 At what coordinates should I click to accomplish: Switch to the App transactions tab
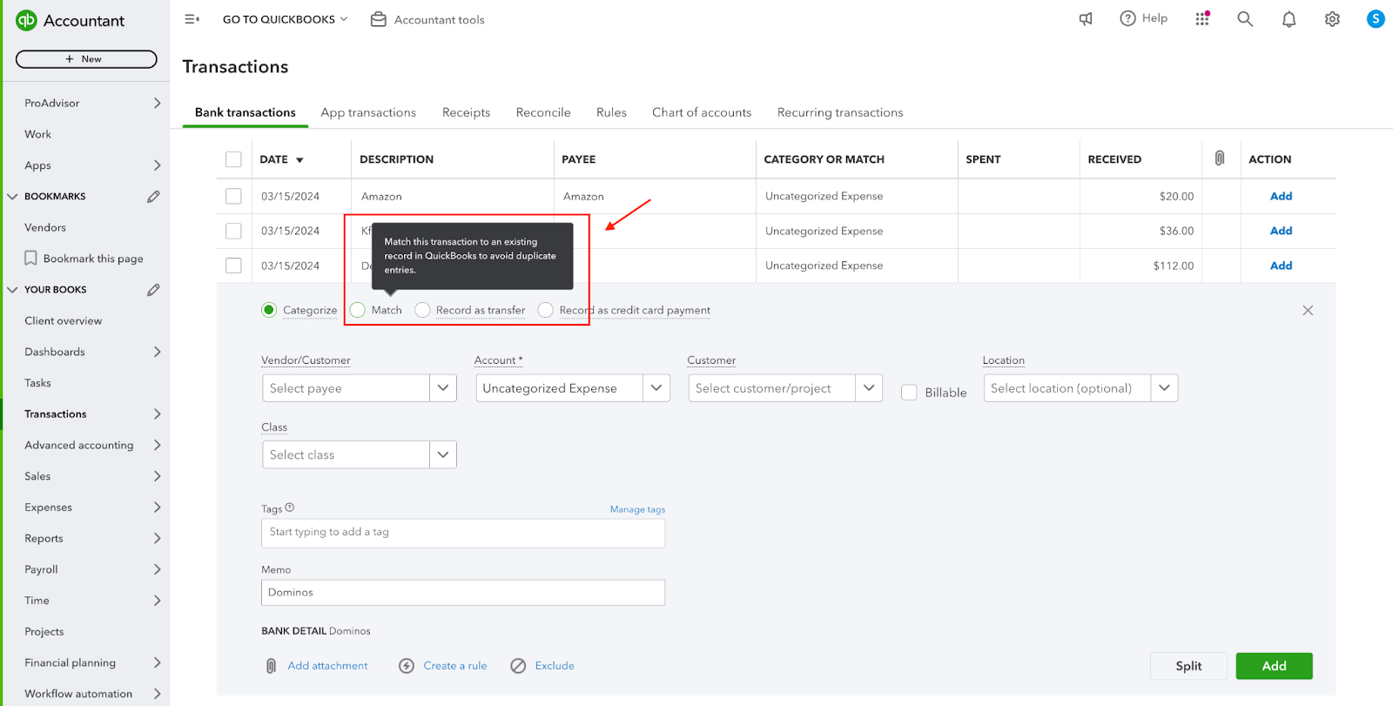click(368, 112)
